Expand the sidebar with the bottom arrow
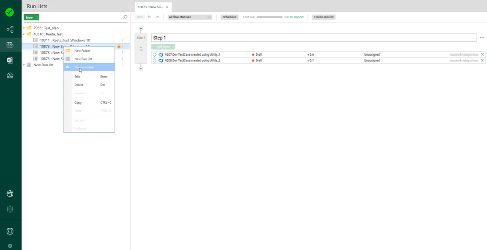 click(10, 246)
